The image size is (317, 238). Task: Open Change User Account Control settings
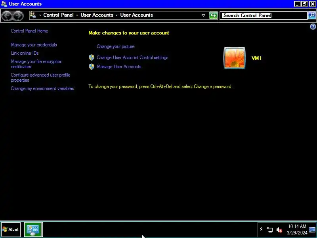click(x=132, y=58)
